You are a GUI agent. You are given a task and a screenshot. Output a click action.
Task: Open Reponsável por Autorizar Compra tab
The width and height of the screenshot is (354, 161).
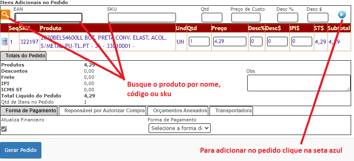[x=103, y=111]
